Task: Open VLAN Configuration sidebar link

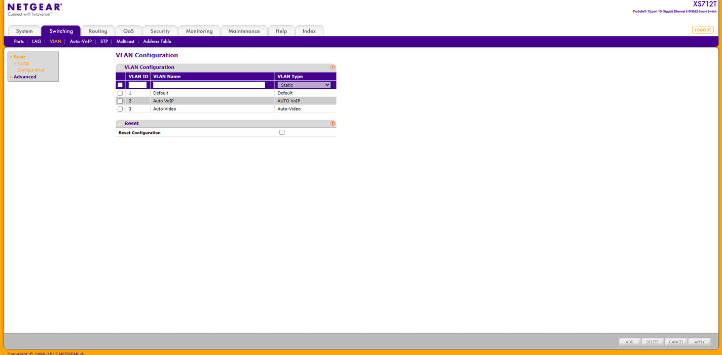Action: coord(31,67)
